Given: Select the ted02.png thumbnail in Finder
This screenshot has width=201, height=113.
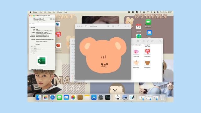Looking at the screenshot, I should point(136,63).
